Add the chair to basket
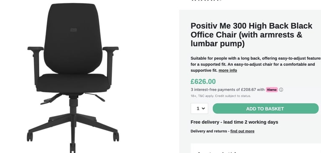The height and width of the screenshot is (153, 321). [265, 108]
